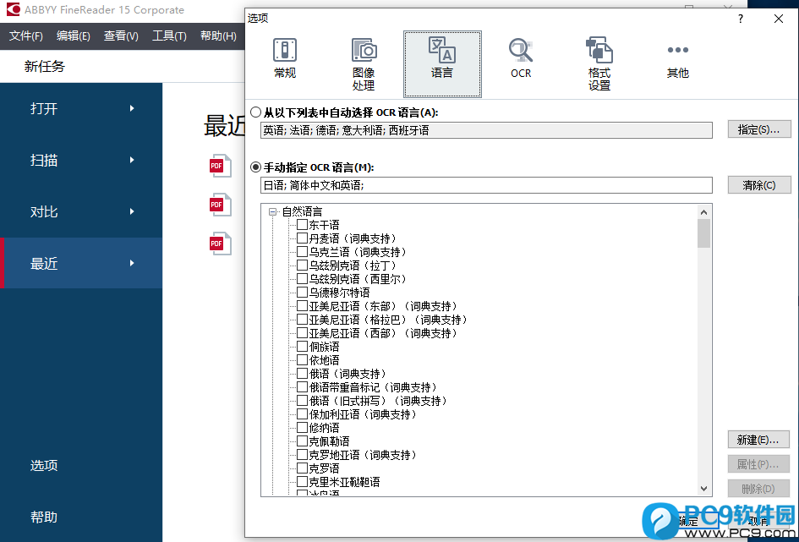Open the 文件(F) menu
Image resolution: width=799 pixels, height=542 pixels.
26,36
